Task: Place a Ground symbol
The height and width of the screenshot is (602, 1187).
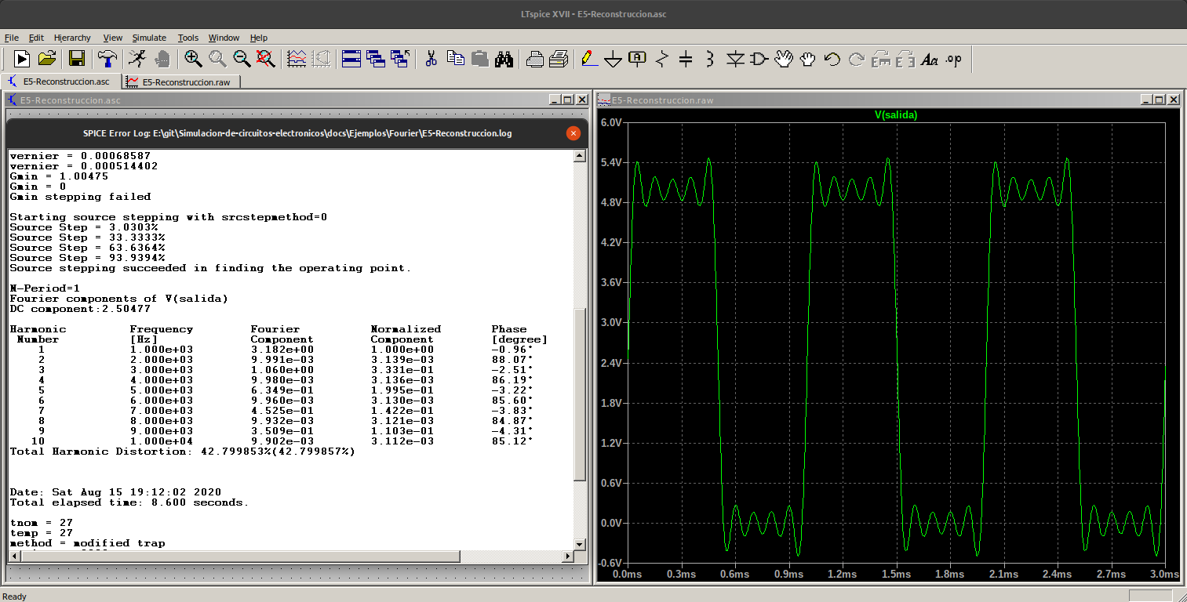Action: [x=613, y=59]
